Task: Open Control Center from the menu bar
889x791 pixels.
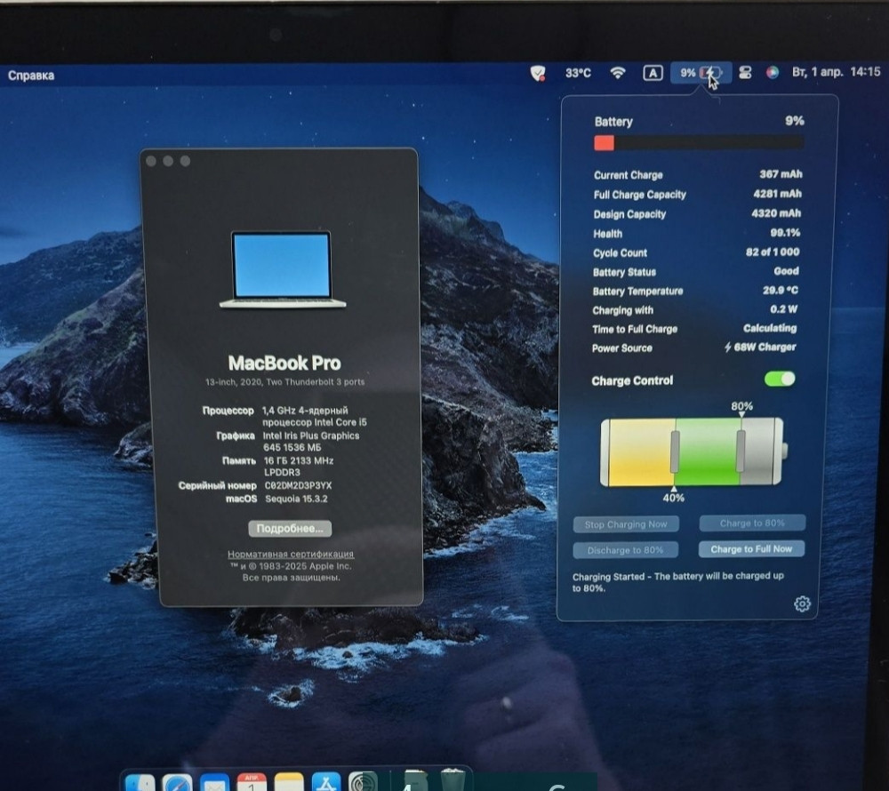Action: point(745,73)
